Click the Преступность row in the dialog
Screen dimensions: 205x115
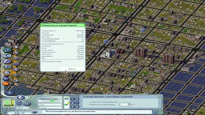62,54
